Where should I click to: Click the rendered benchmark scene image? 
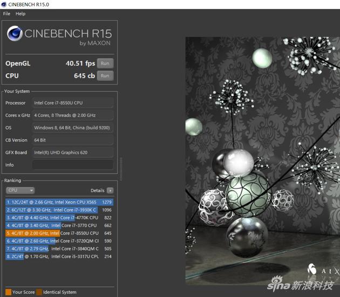point(263,161)
